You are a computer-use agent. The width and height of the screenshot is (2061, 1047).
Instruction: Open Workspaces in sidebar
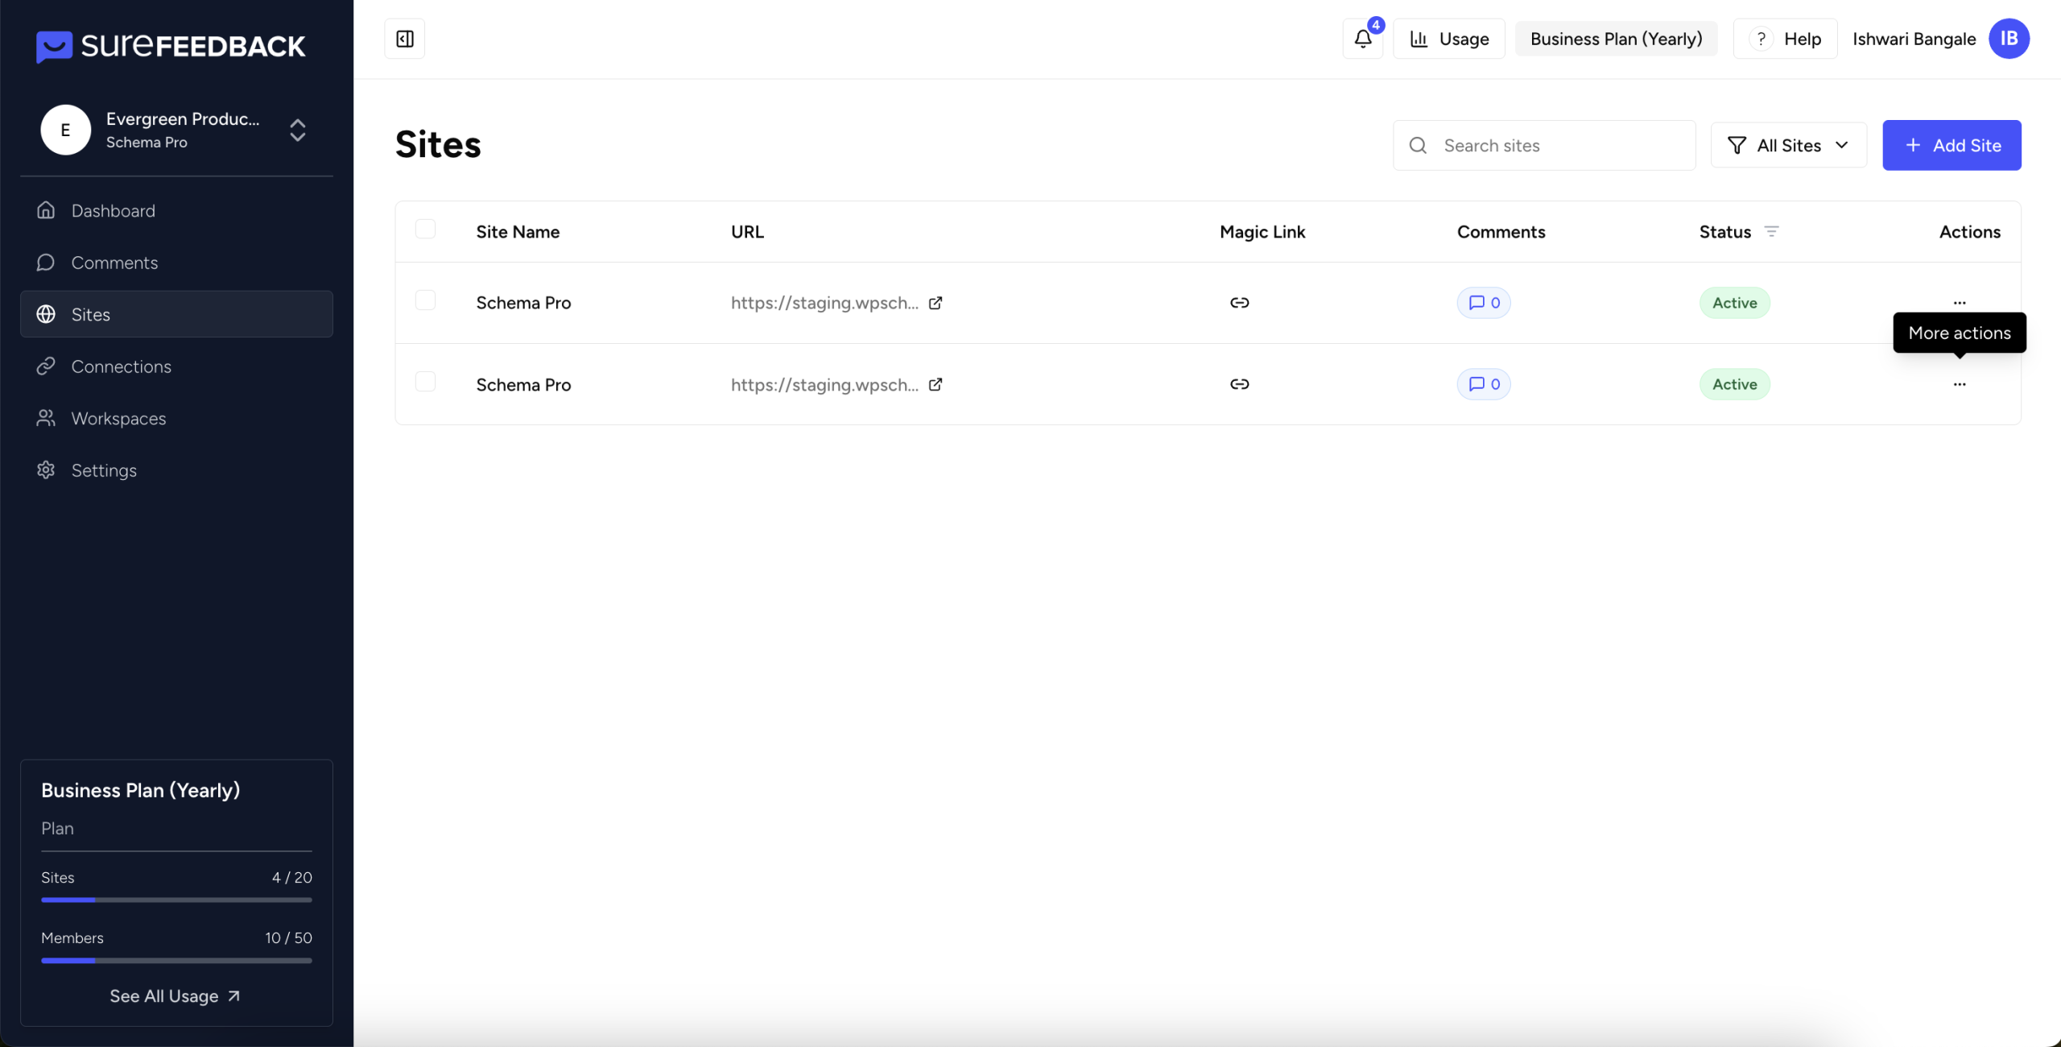[118, 419]
